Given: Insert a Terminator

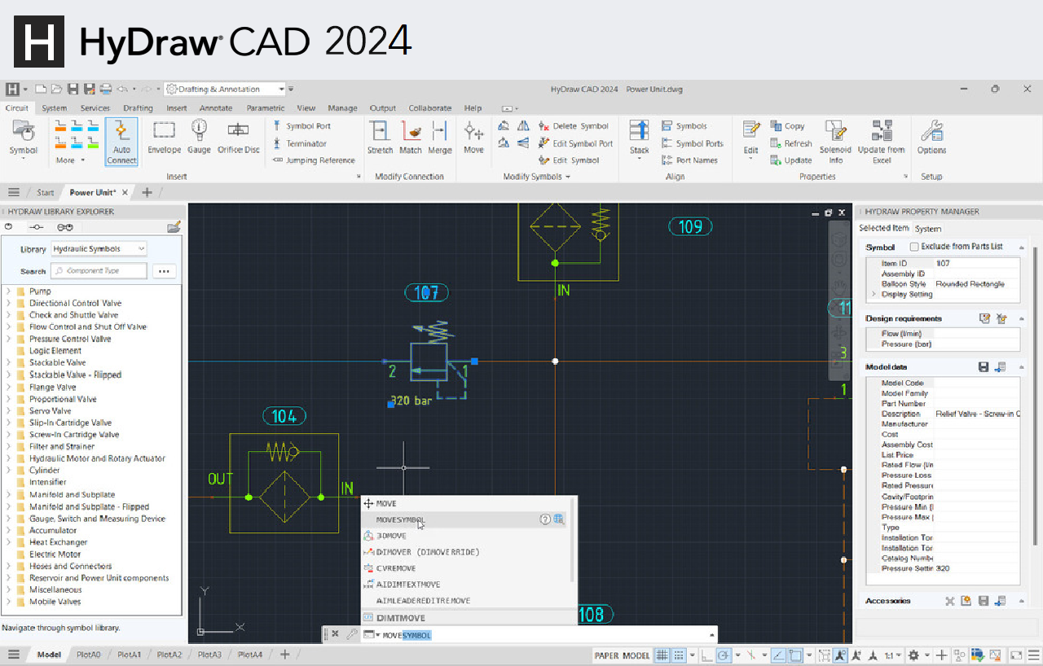Looking at the screenshot, I should 299,143.
